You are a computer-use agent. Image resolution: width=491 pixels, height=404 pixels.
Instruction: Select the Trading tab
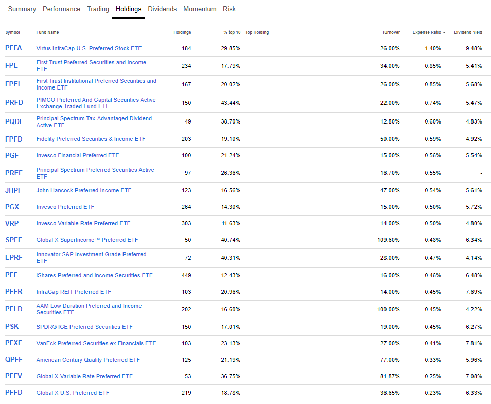coord(98,9)
